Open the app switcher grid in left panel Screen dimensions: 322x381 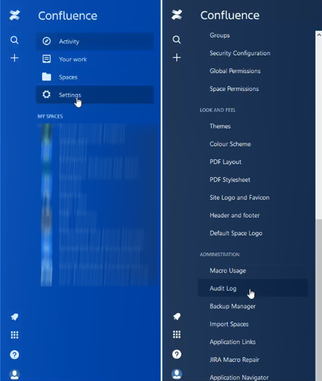[x=14, y=335]
